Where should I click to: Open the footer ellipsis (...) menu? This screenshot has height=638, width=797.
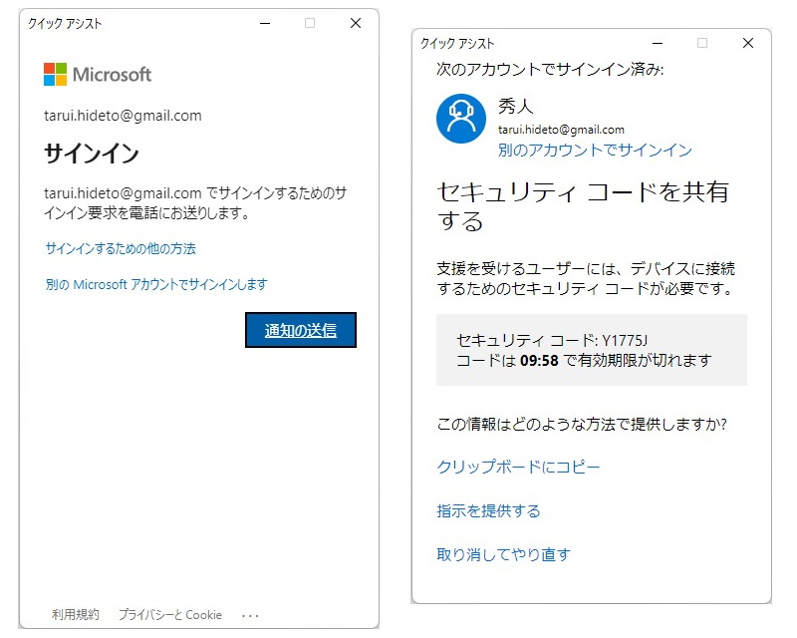250,614
